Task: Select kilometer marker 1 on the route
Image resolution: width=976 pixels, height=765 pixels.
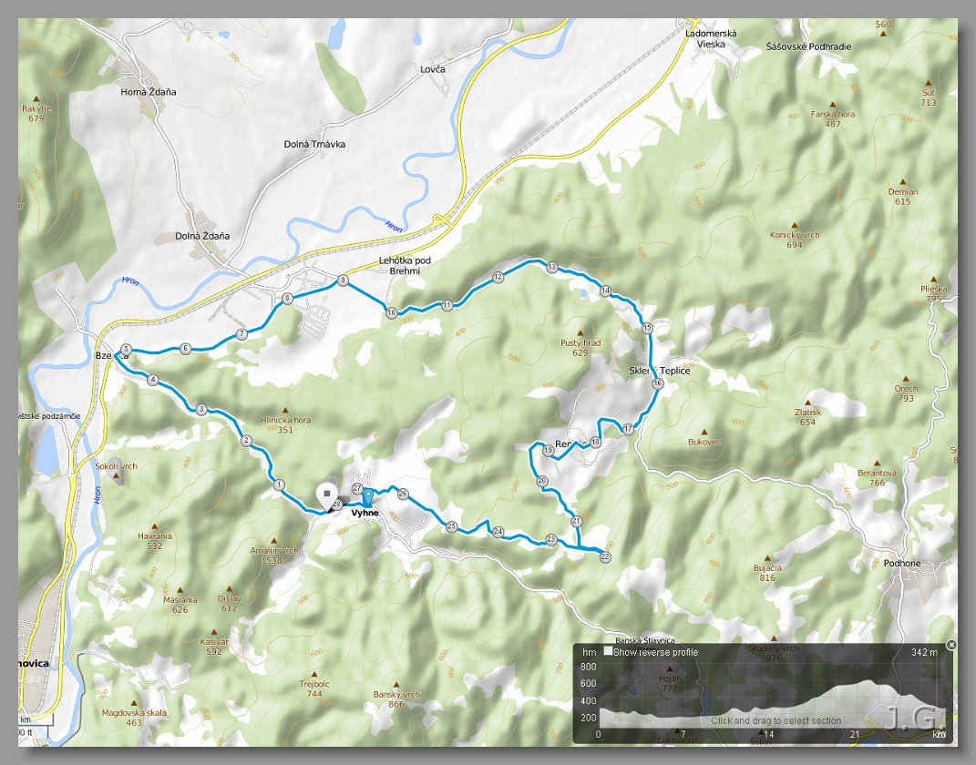Action: tap(279, 485)
